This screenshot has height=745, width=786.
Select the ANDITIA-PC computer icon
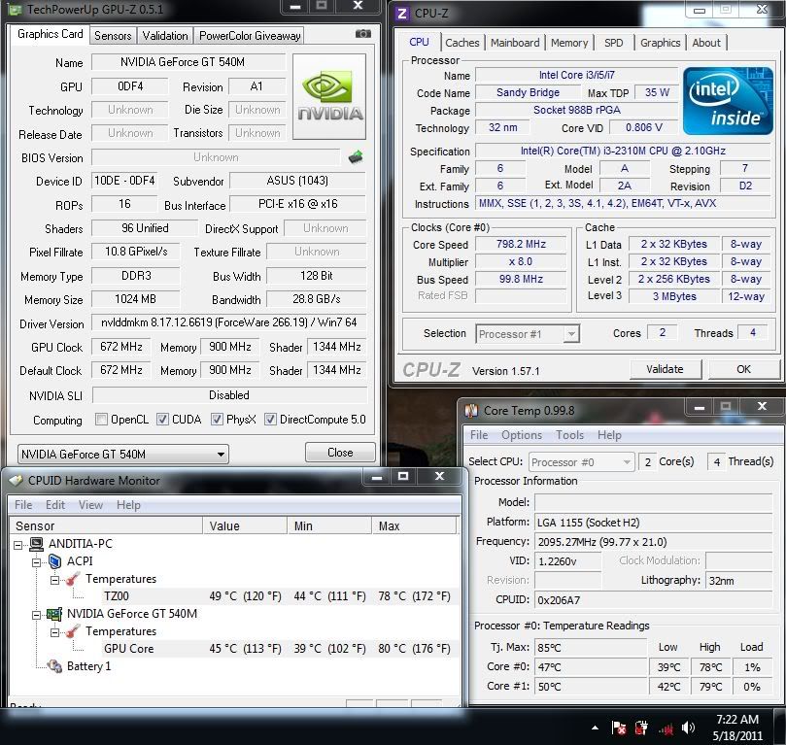pos(37,544)
